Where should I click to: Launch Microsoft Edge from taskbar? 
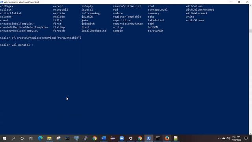pyautogui.click(x=40, y=138)
